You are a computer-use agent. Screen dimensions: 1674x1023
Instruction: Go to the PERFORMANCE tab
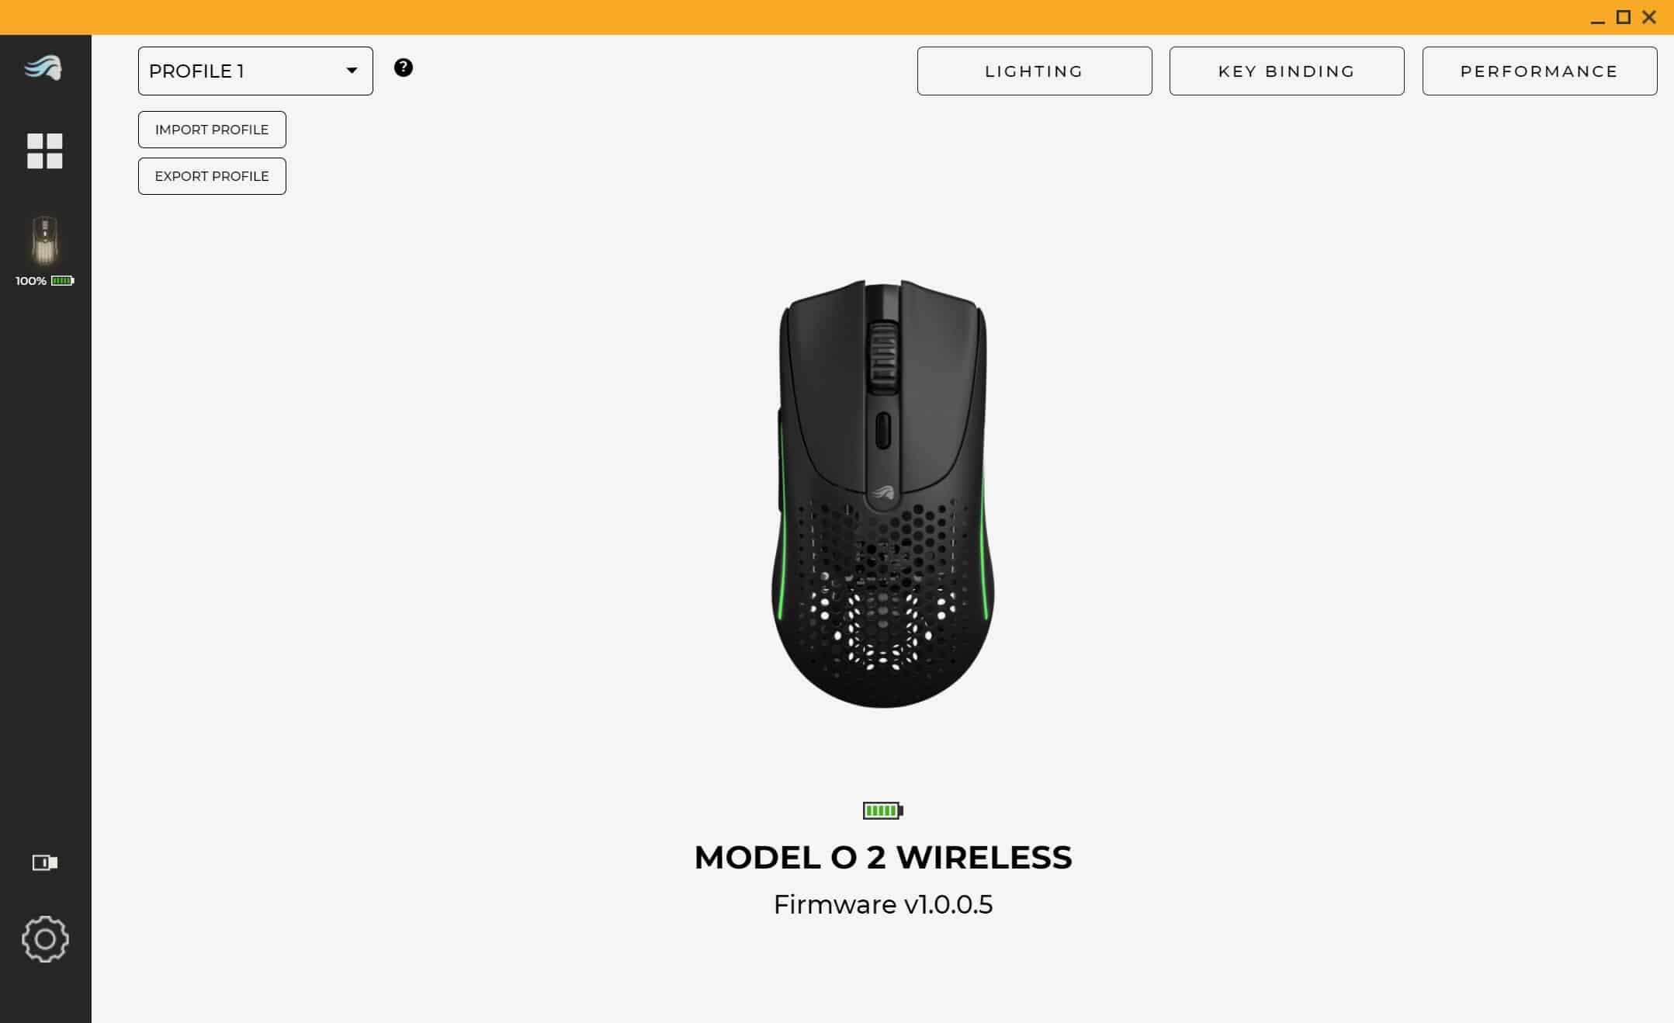pyautogui.click(x=1540, y=71)
